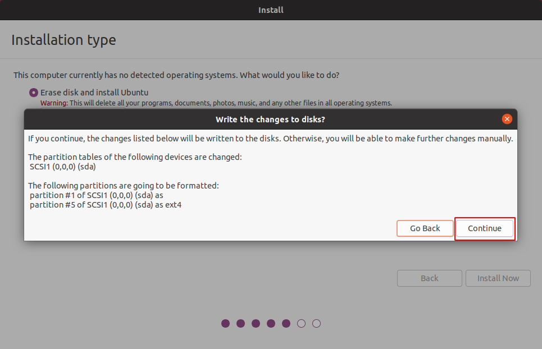Click the first empty progress dot
Screen dimensions: 542x349
pos(301,323)
